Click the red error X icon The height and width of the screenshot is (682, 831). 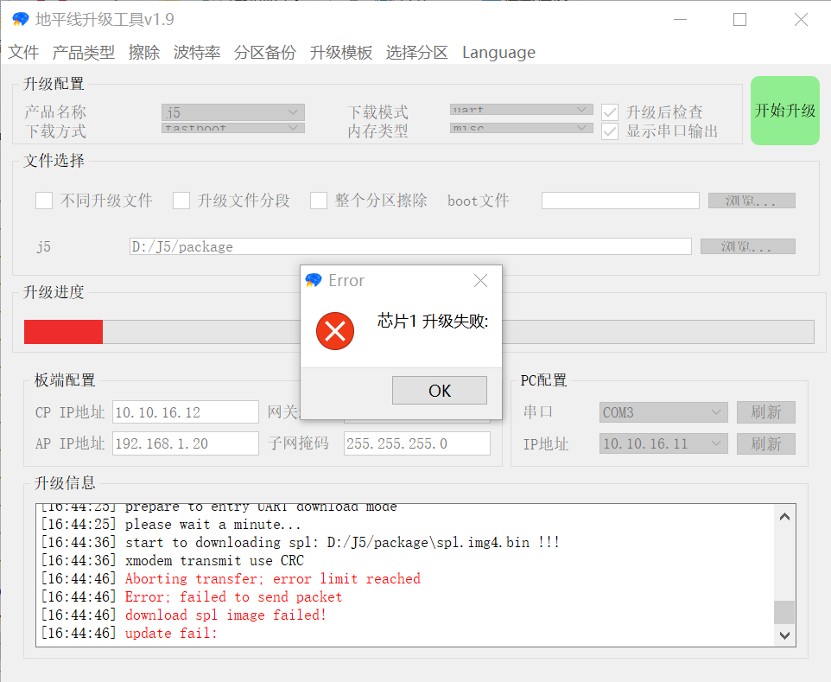(x=335, y=331)
